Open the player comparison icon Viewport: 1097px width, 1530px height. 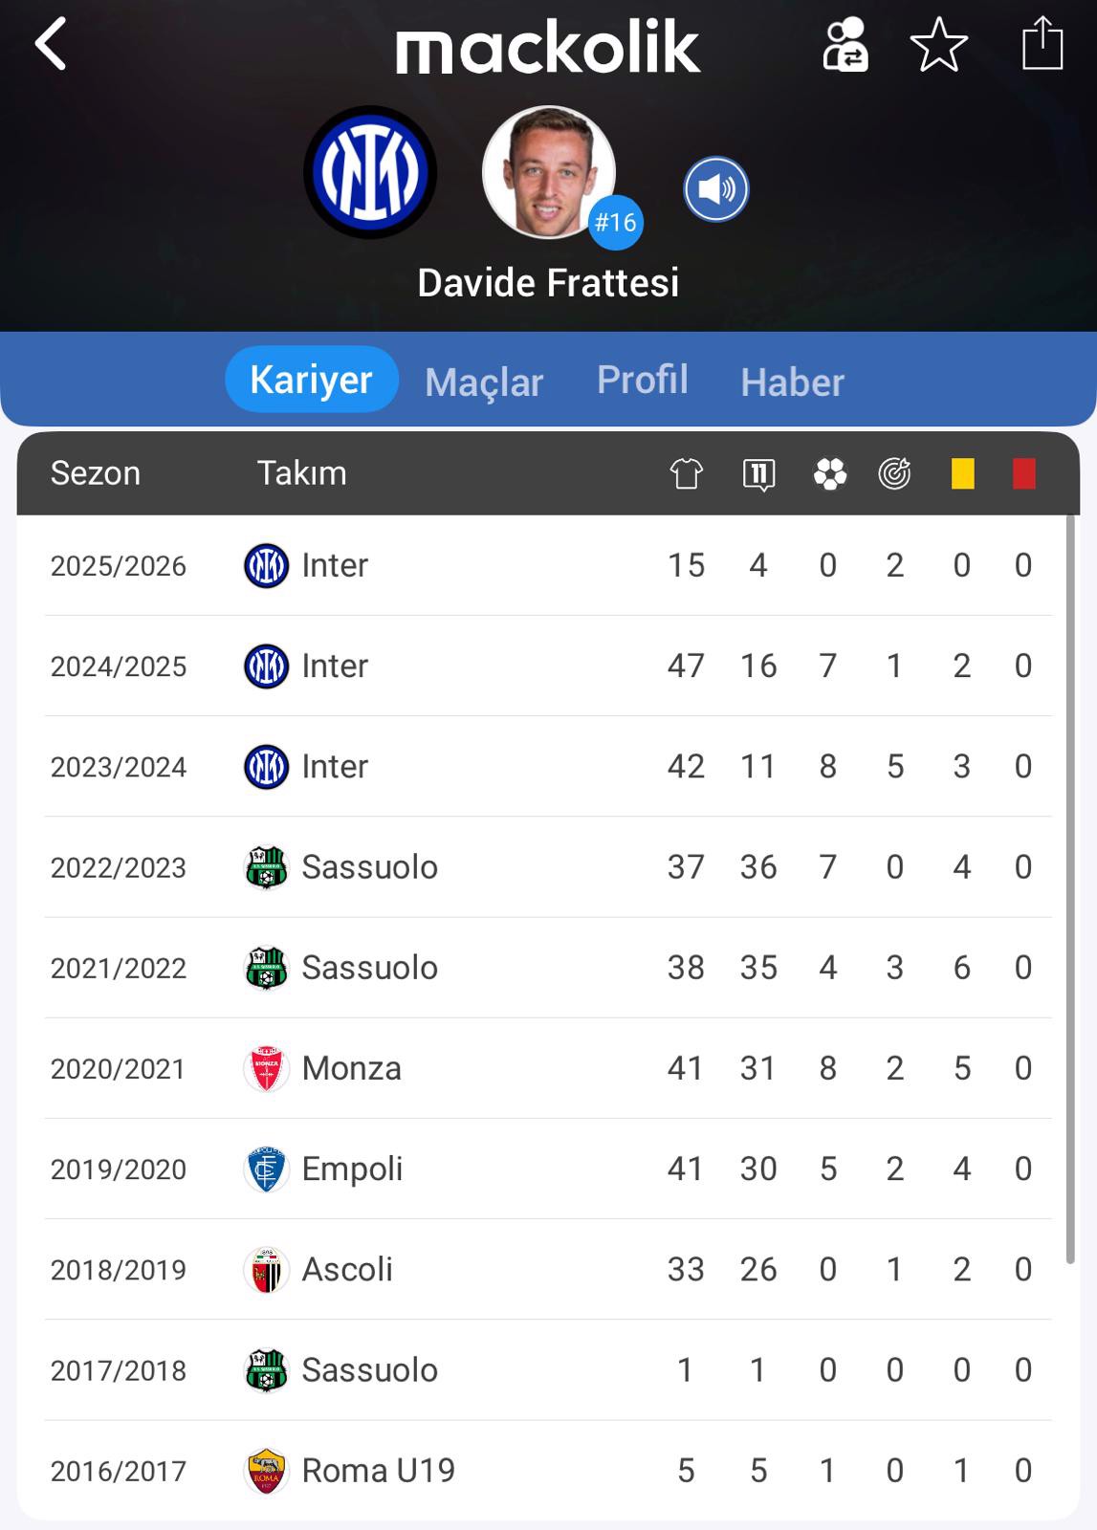coord(845,45)
